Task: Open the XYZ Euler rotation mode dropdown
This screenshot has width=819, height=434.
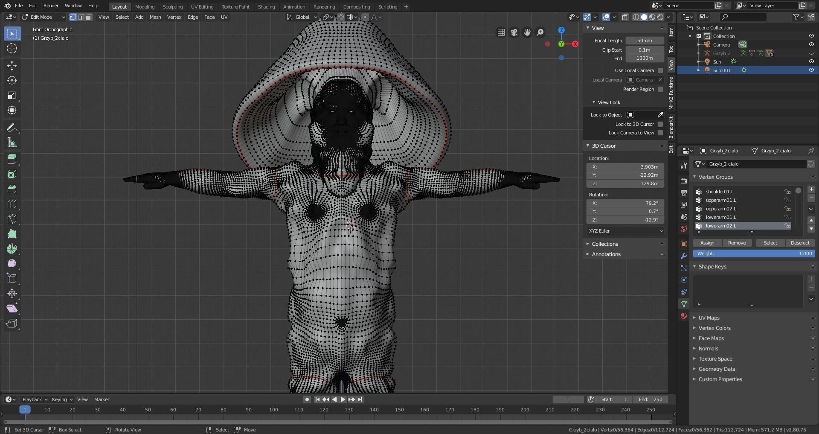Action: click(x=625, y=231)
